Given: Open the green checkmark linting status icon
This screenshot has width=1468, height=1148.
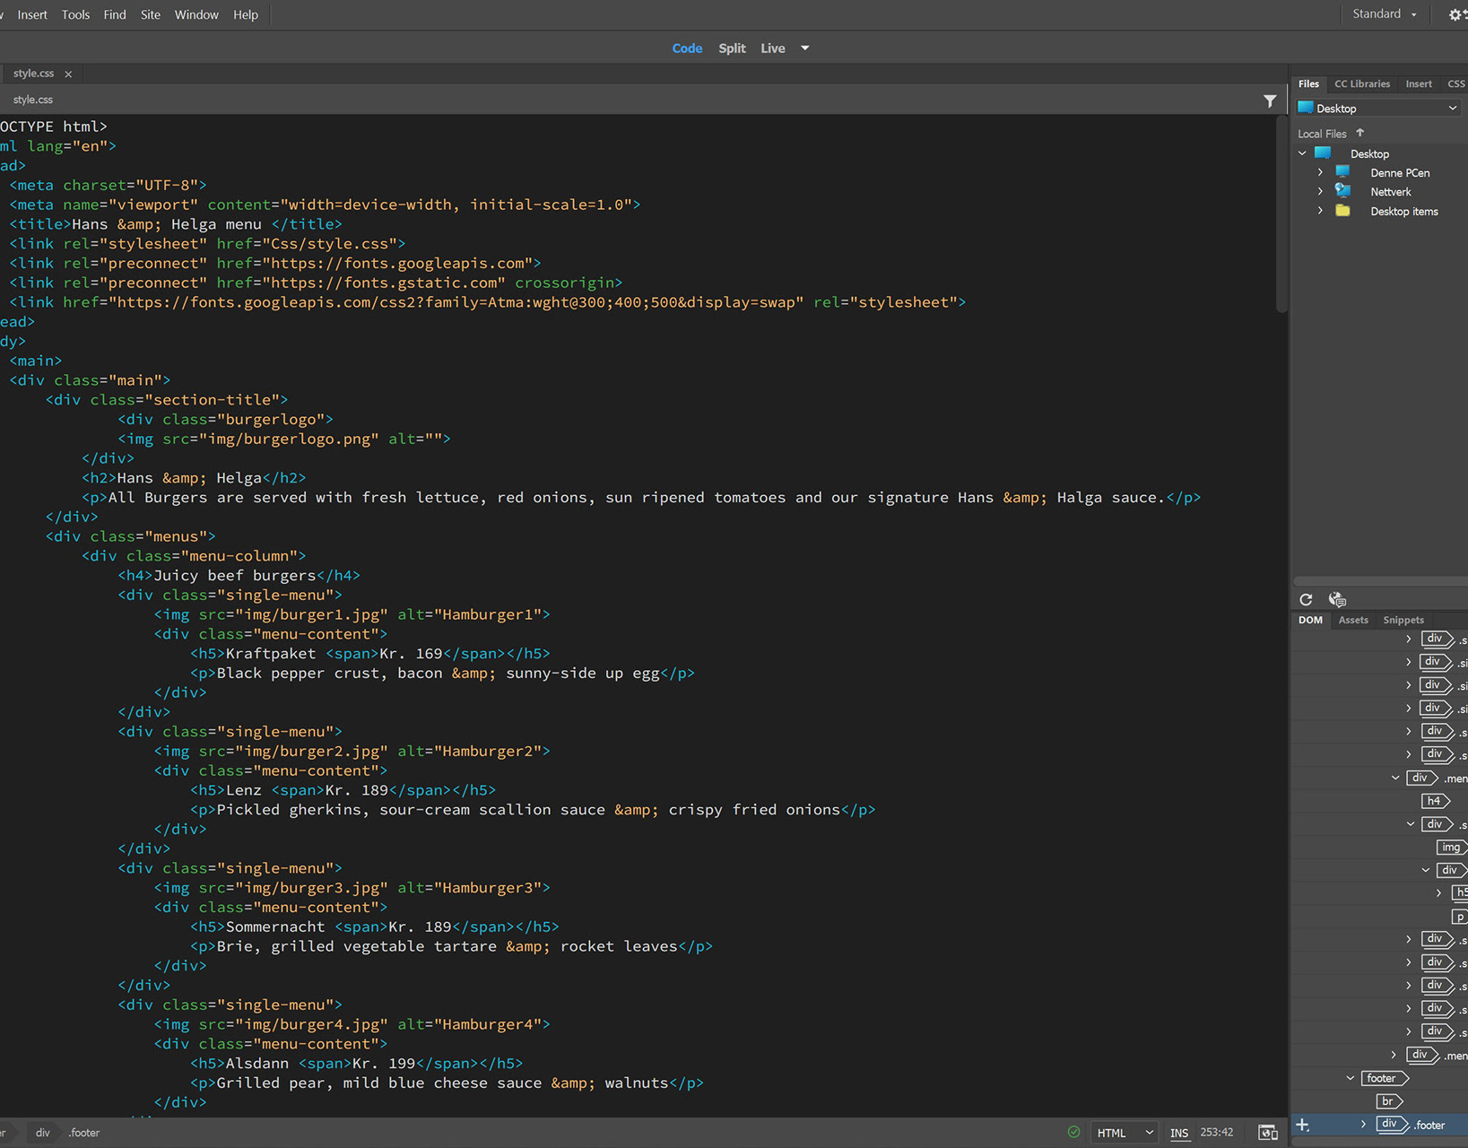Looking at the screenshot, I should point(1073,1132).
